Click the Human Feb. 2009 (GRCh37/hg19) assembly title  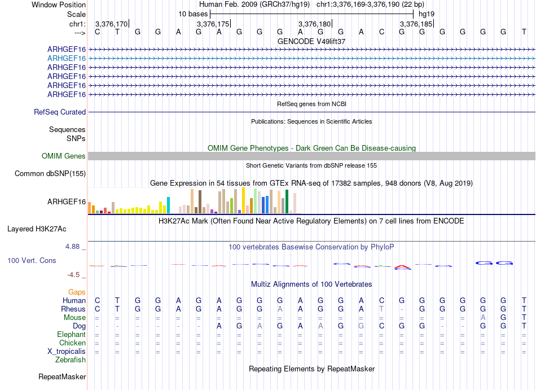tap(254, 5)
